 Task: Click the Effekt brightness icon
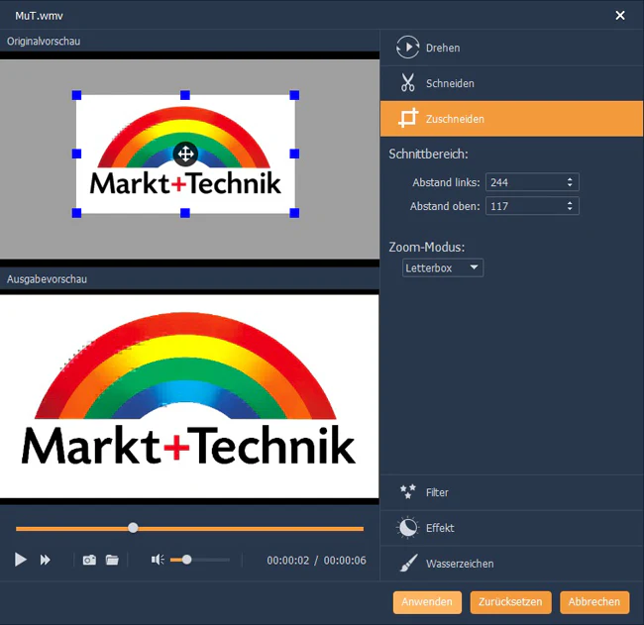tap(407, 527)
